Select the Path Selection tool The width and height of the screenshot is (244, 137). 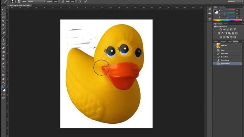click(3, 71)
